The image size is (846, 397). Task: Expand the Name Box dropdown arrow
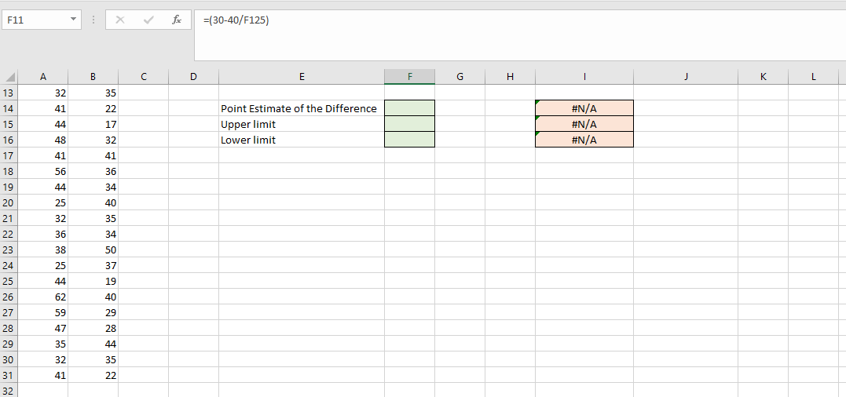point(73,20)
